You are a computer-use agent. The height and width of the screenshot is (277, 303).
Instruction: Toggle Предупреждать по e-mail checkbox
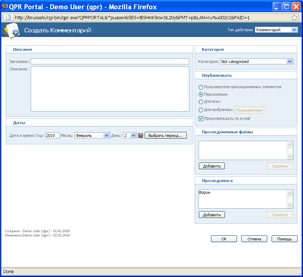(201, 118)
